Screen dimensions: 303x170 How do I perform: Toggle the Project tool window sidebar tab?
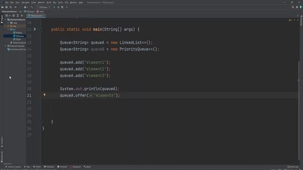coord(2,19)
